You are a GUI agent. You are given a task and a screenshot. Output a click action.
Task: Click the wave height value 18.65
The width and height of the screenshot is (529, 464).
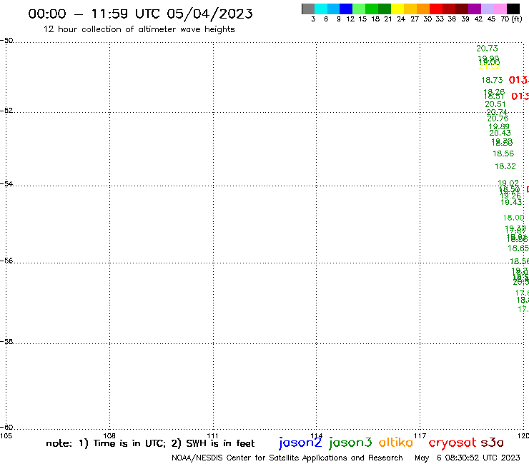click(x=518, y=248)
